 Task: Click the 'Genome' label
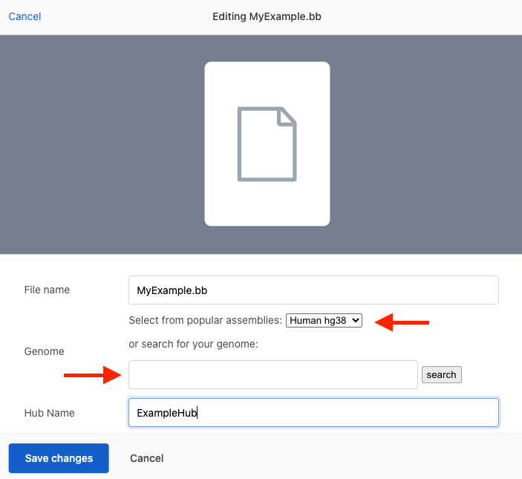(45, 351)
